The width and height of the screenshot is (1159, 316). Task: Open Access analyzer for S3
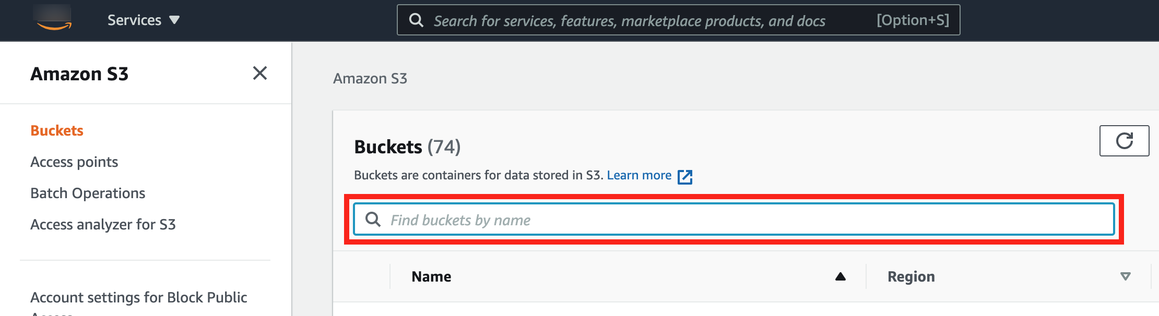click(x=103, y=225)
